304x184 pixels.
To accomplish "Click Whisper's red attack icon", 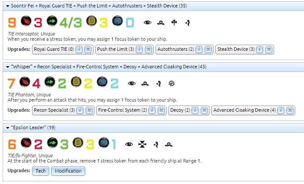I will pyautogui.click(x=25, y=82).
